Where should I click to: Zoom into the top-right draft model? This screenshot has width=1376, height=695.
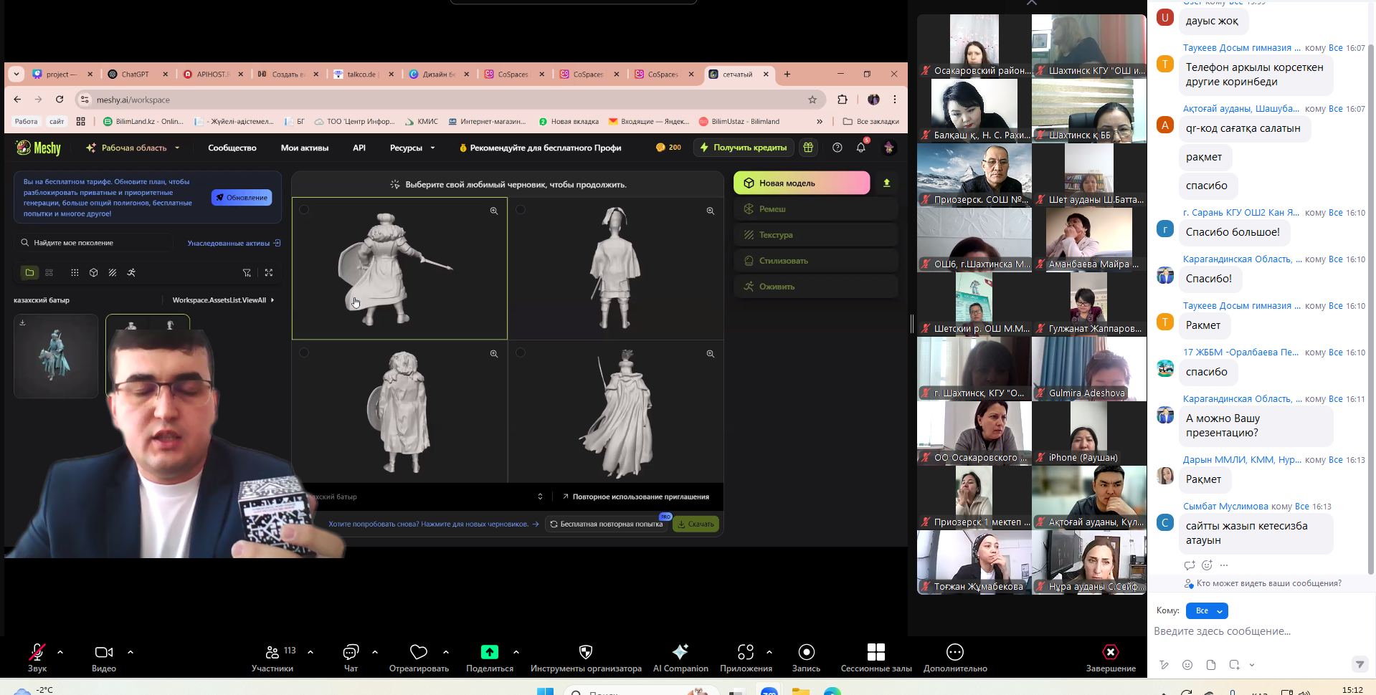(x=710, y=211)
